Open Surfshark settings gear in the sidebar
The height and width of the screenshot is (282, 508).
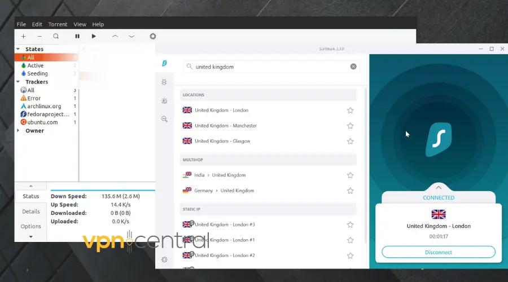[164, 259]
